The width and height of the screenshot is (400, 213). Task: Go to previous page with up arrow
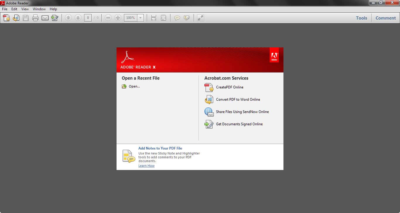tap(68, 18)
